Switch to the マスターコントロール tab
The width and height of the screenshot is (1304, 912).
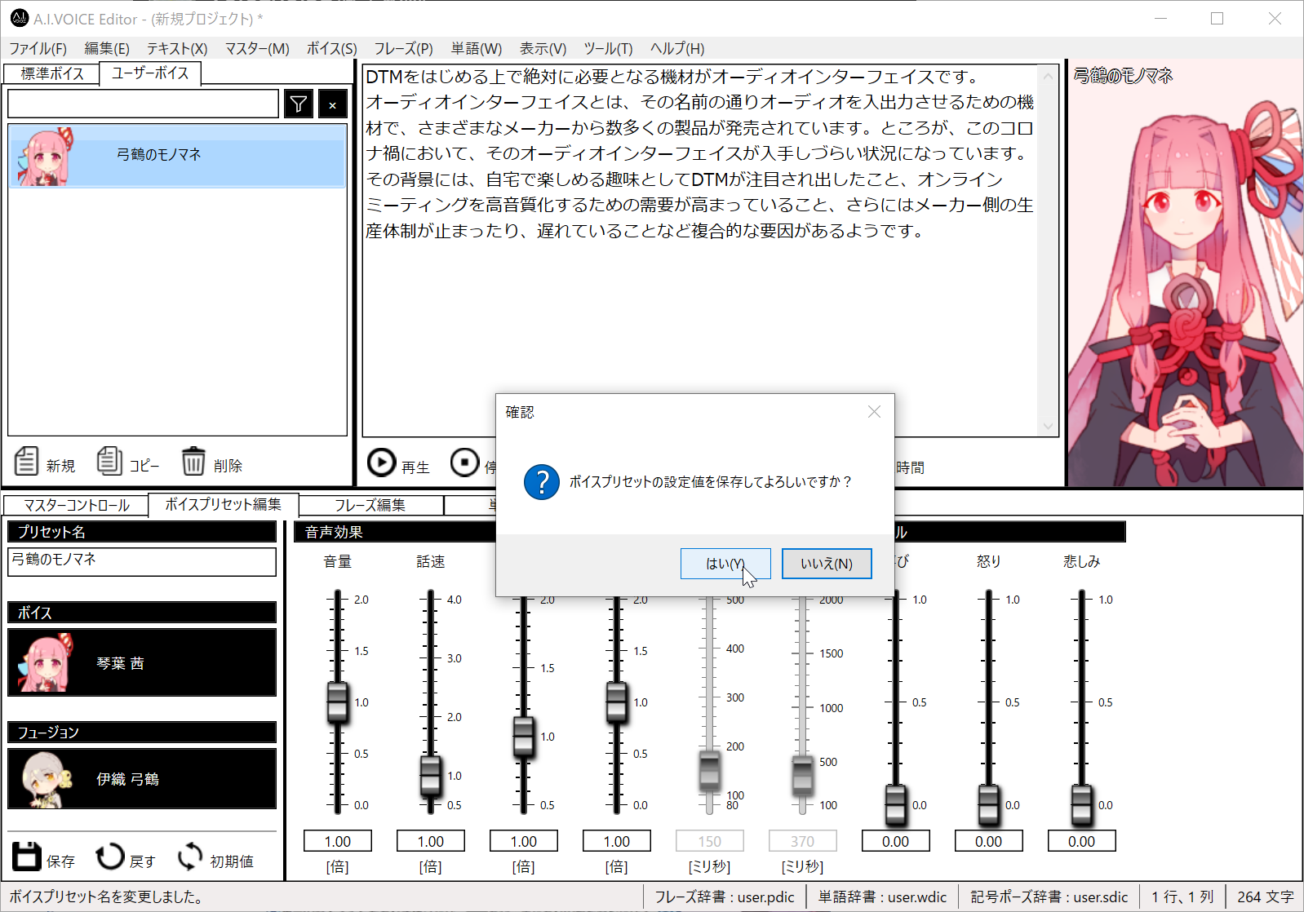pos(76,506)
